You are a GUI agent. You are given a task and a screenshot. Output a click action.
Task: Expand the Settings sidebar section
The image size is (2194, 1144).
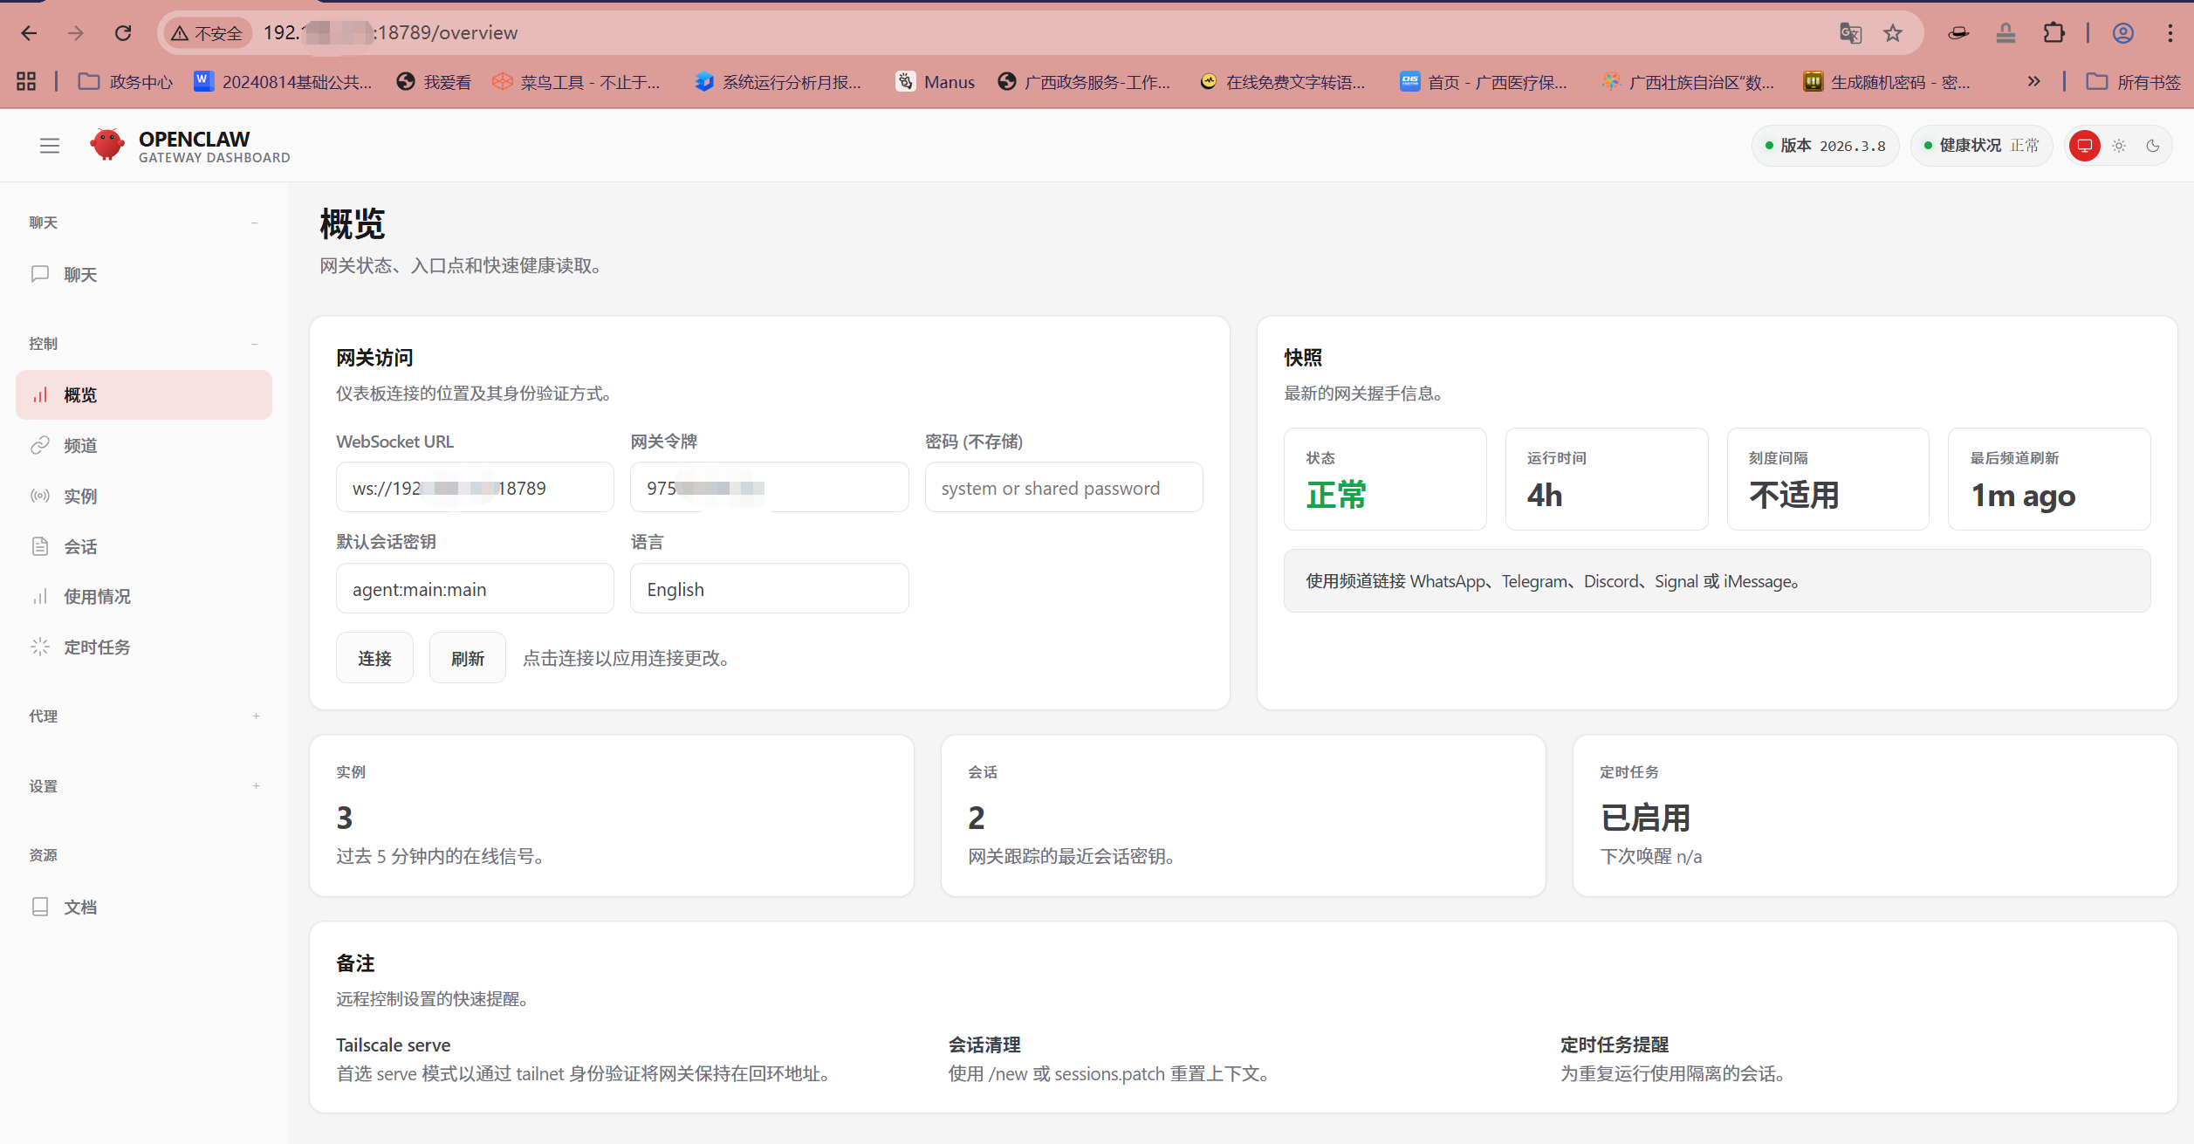pos(256,785)
